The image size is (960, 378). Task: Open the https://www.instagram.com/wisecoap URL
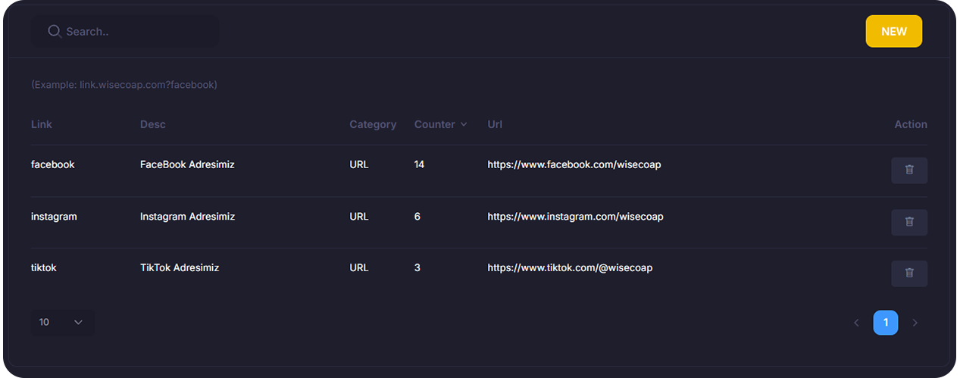tap(575, 217)
